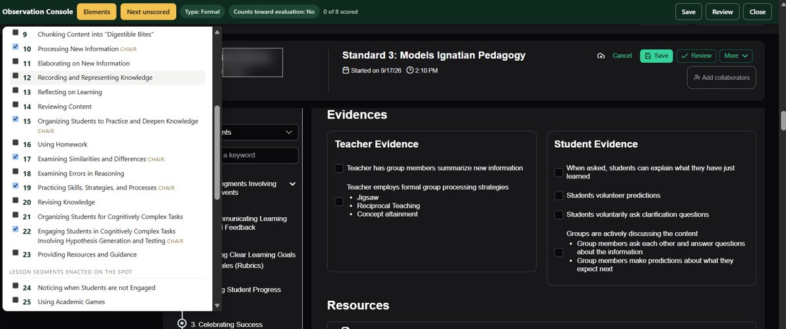Uncheck element 19 Practicing Skills, Strategies, and Processes
Image resolution: width=786 pixels, height=329 pixels.
[16, 186]
